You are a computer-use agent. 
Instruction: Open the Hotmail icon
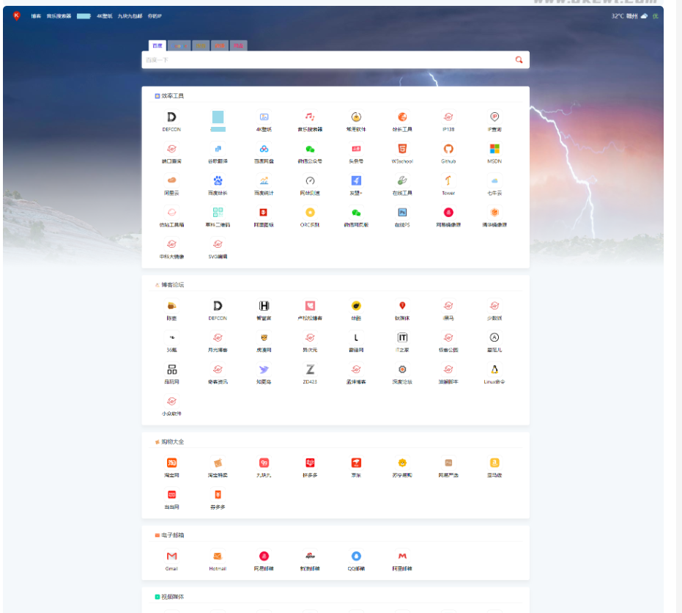[x=218, y=557]
